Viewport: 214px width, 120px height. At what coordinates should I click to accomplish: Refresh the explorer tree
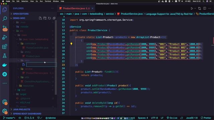[49, 18]
